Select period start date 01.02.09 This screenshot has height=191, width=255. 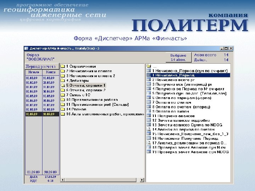(x=32, y=82)
